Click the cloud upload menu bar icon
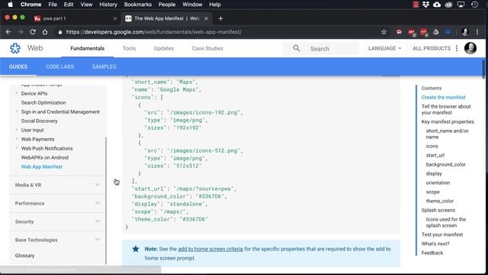488x275 pixels. point(437,5)
